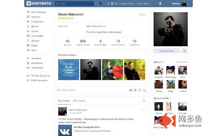Open friend София's avatar
The height and width of the screenshot is (136, 218).
coord(183,84)
